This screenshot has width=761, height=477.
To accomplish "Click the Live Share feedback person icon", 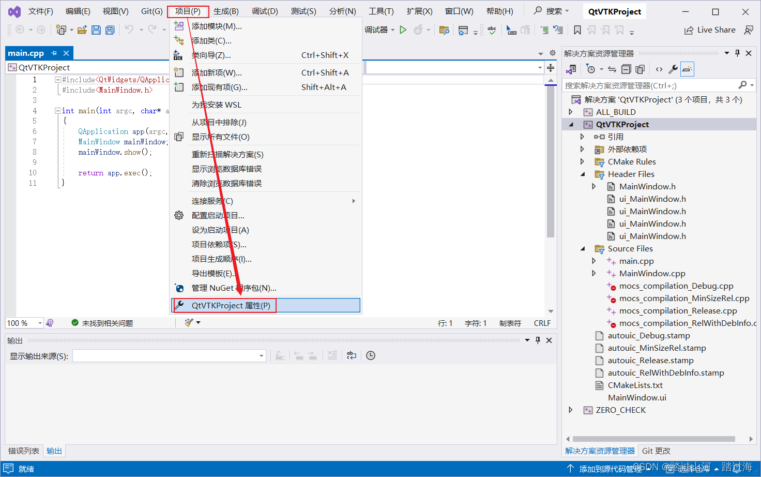I will click(x=749, y=30).
